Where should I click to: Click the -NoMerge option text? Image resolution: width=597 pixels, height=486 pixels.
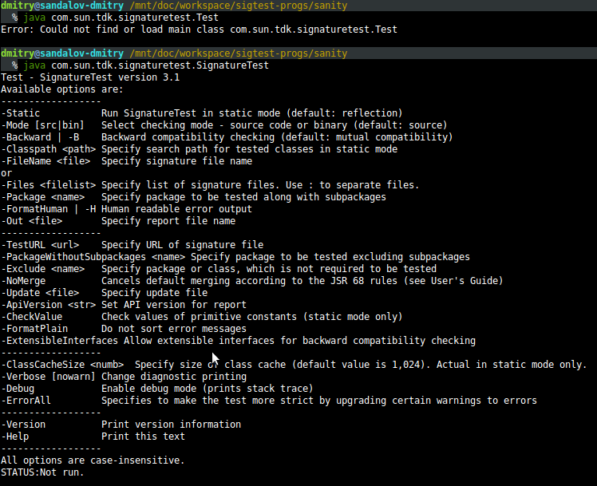point(23,281)
